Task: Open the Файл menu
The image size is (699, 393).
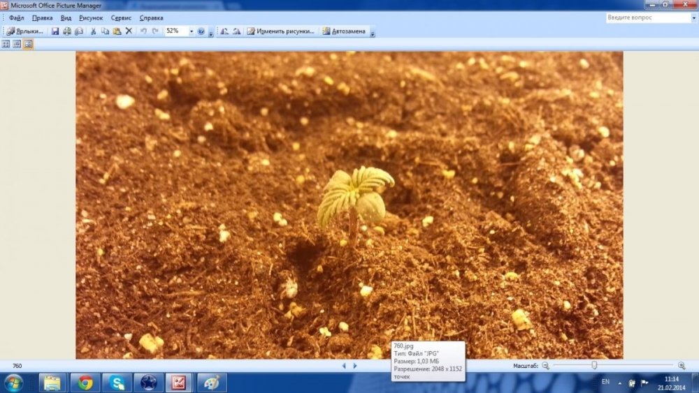Action: pos(17,18)
